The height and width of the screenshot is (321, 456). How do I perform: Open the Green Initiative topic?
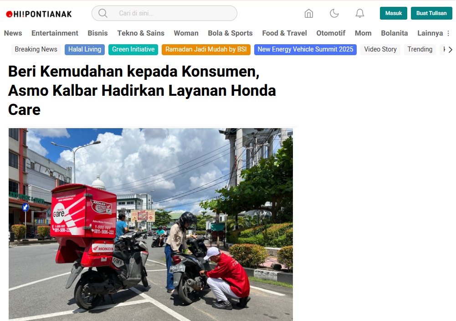(133, 50)
